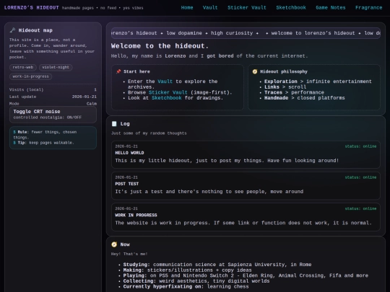This screenshot has width=390, height=292.
Task: Toggle CRT noise button
Action: (53, 115)
